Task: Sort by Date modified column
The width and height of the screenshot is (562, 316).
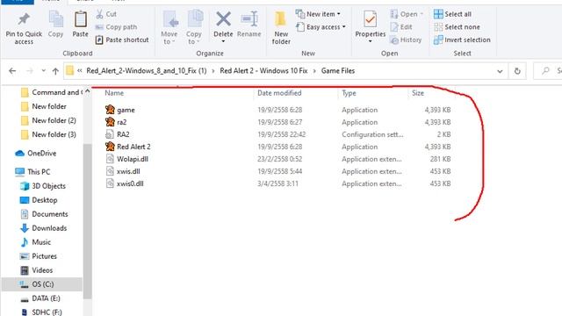Action: pos(279,93)
